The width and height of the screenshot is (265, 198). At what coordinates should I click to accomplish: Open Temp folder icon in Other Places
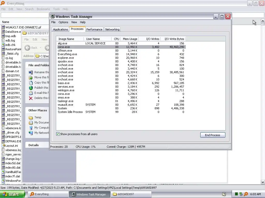[31, 118]
